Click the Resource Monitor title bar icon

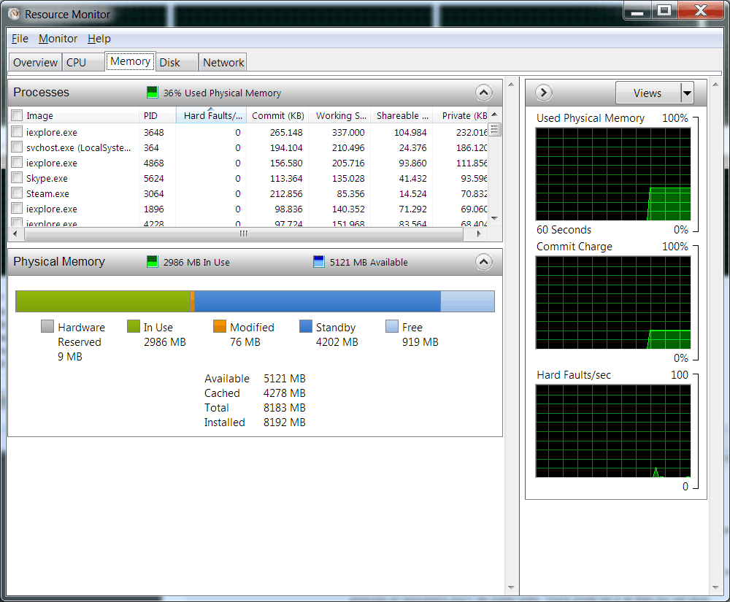(14, 14)
